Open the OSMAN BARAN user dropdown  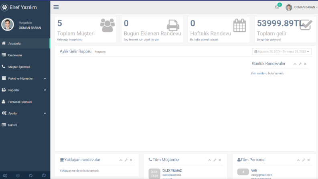tap(306, 7)
